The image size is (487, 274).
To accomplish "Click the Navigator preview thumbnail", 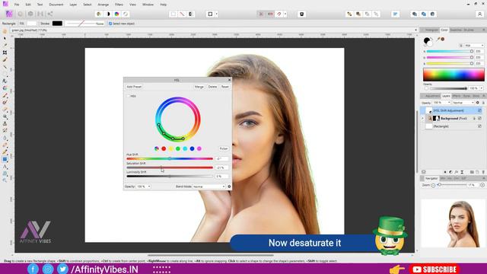I will [x=453, y=223].
